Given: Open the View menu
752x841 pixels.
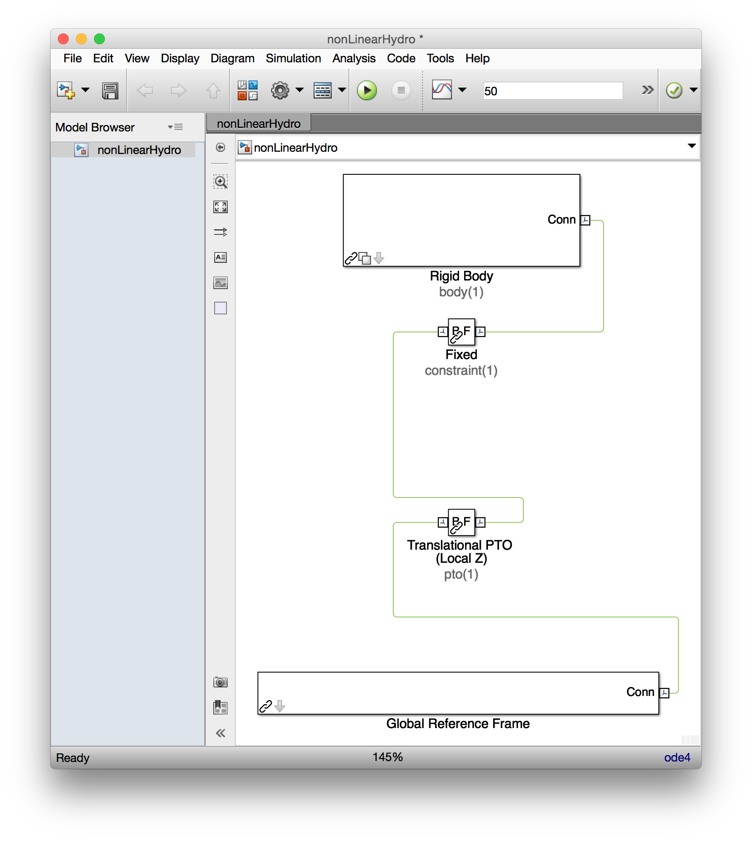Looking at the screenshot, I should (x=137, y=58).
